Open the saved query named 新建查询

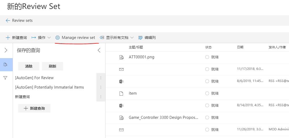22,97
